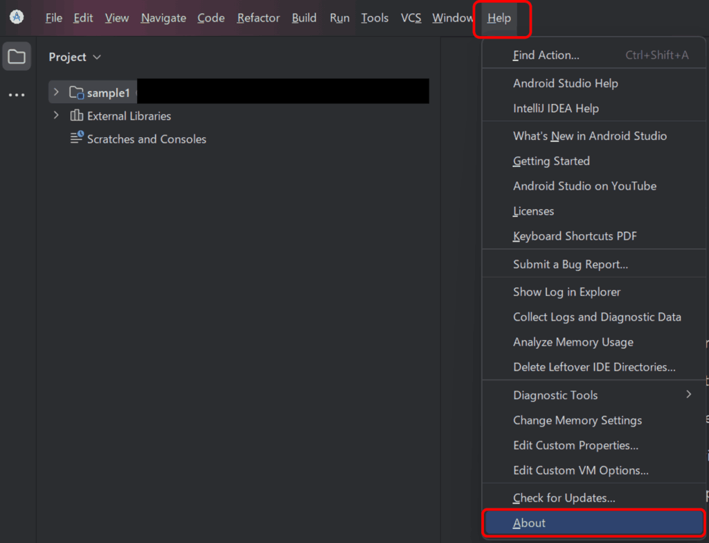Open the Project tool window folder icon
Image resolution: width=709 pixels, height=543 pixels.
point(17,57)
